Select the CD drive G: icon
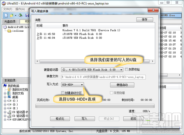The width and height of the screenshot is (184, 135). coord(10,116)
